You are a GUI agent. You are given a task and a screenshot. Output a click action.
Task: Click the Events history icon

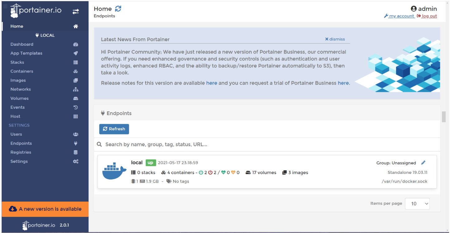click(x=76, y=107)
